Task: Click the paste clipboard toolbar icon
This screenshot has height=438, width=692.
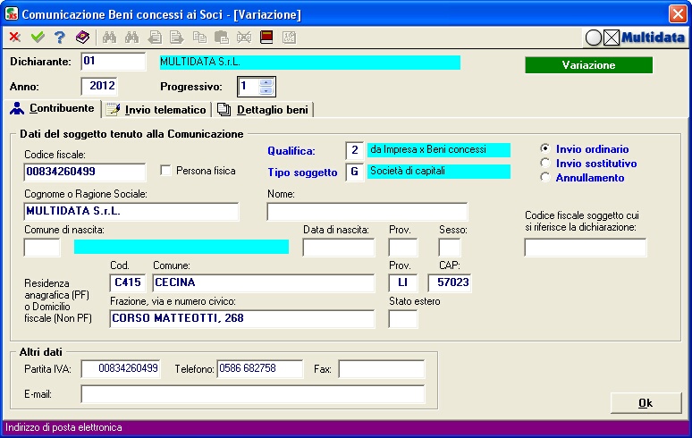Action: 222,38
